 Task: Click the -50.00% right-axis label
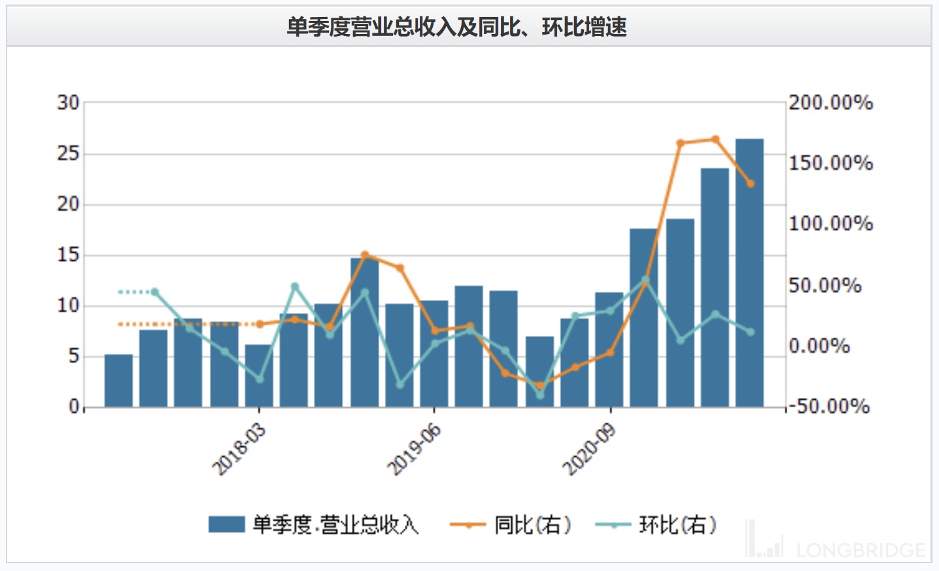click(828, 406)
